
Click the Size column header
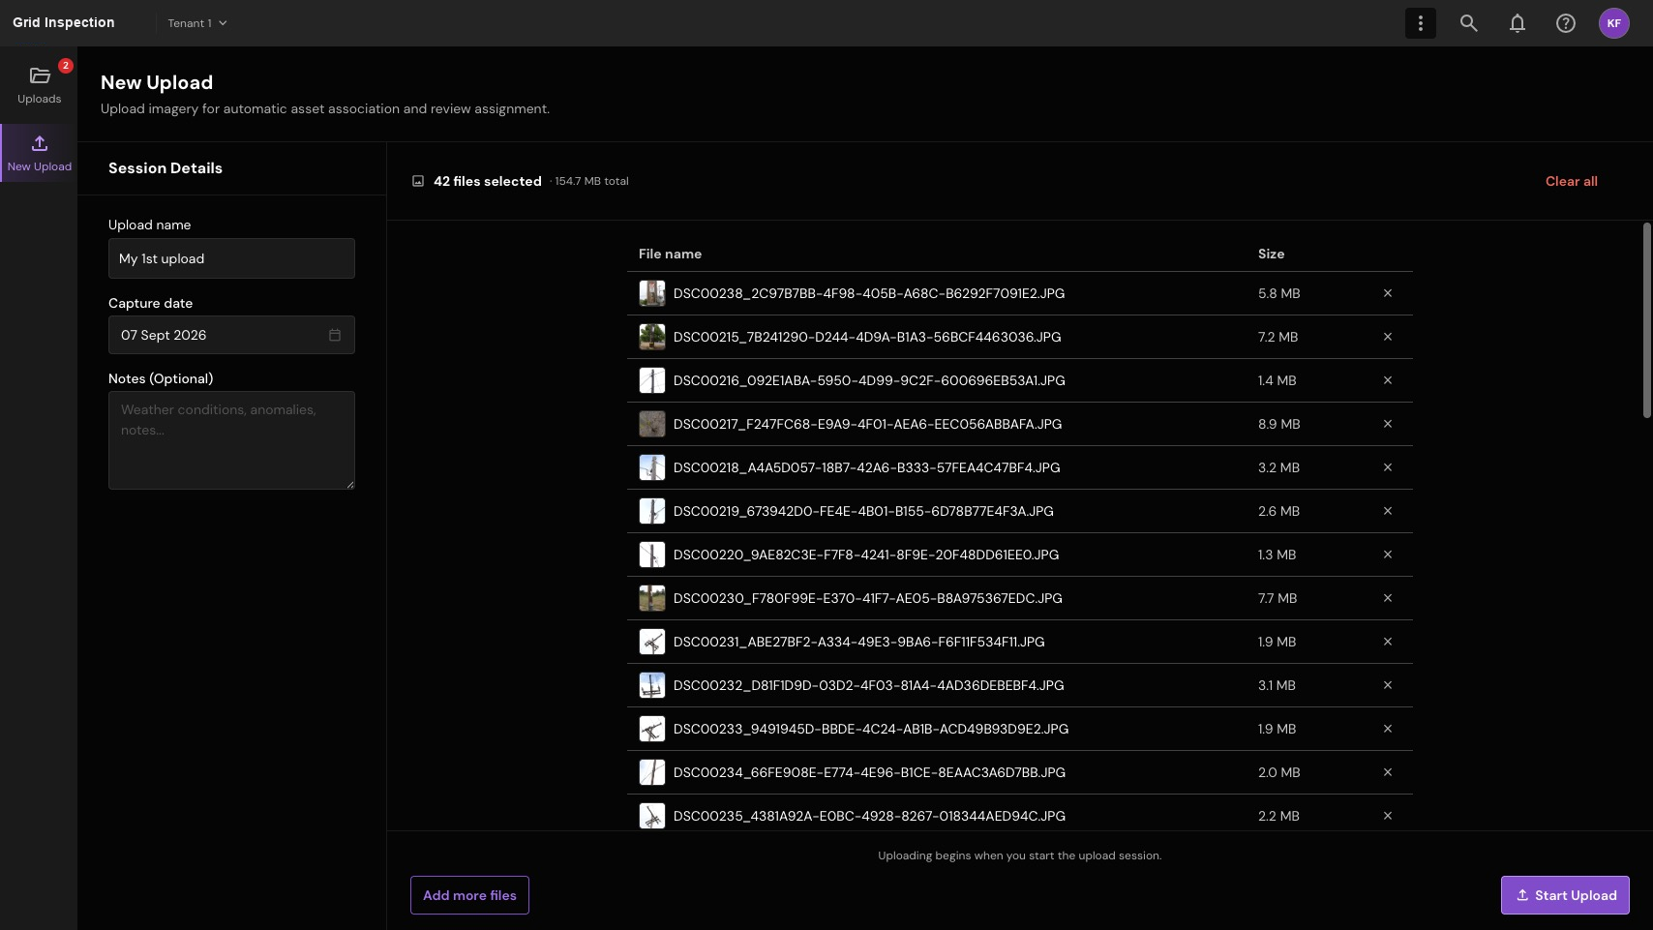click(x=1271, y=254)
